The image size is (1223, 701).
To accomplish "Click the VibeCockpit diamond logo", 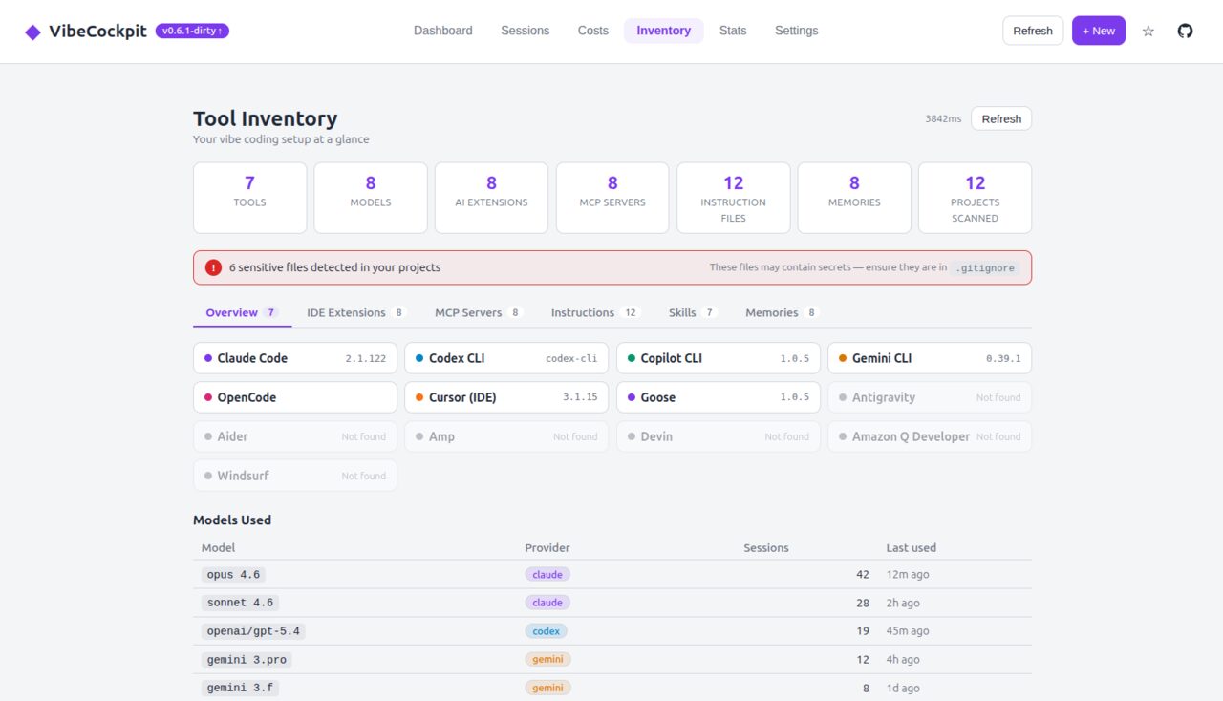I will click(x=32, y=31).
